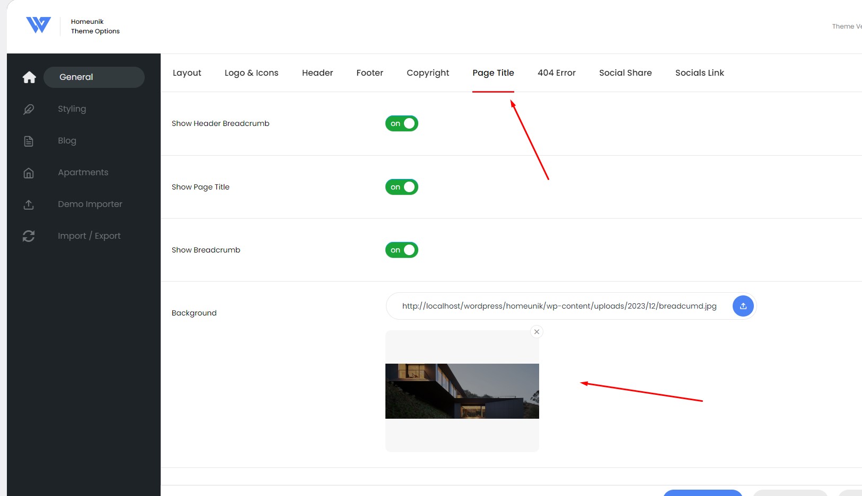The image size is (862, 496).
Task: Click the blue upload button for Background
Action: click(x=743, y=306)
